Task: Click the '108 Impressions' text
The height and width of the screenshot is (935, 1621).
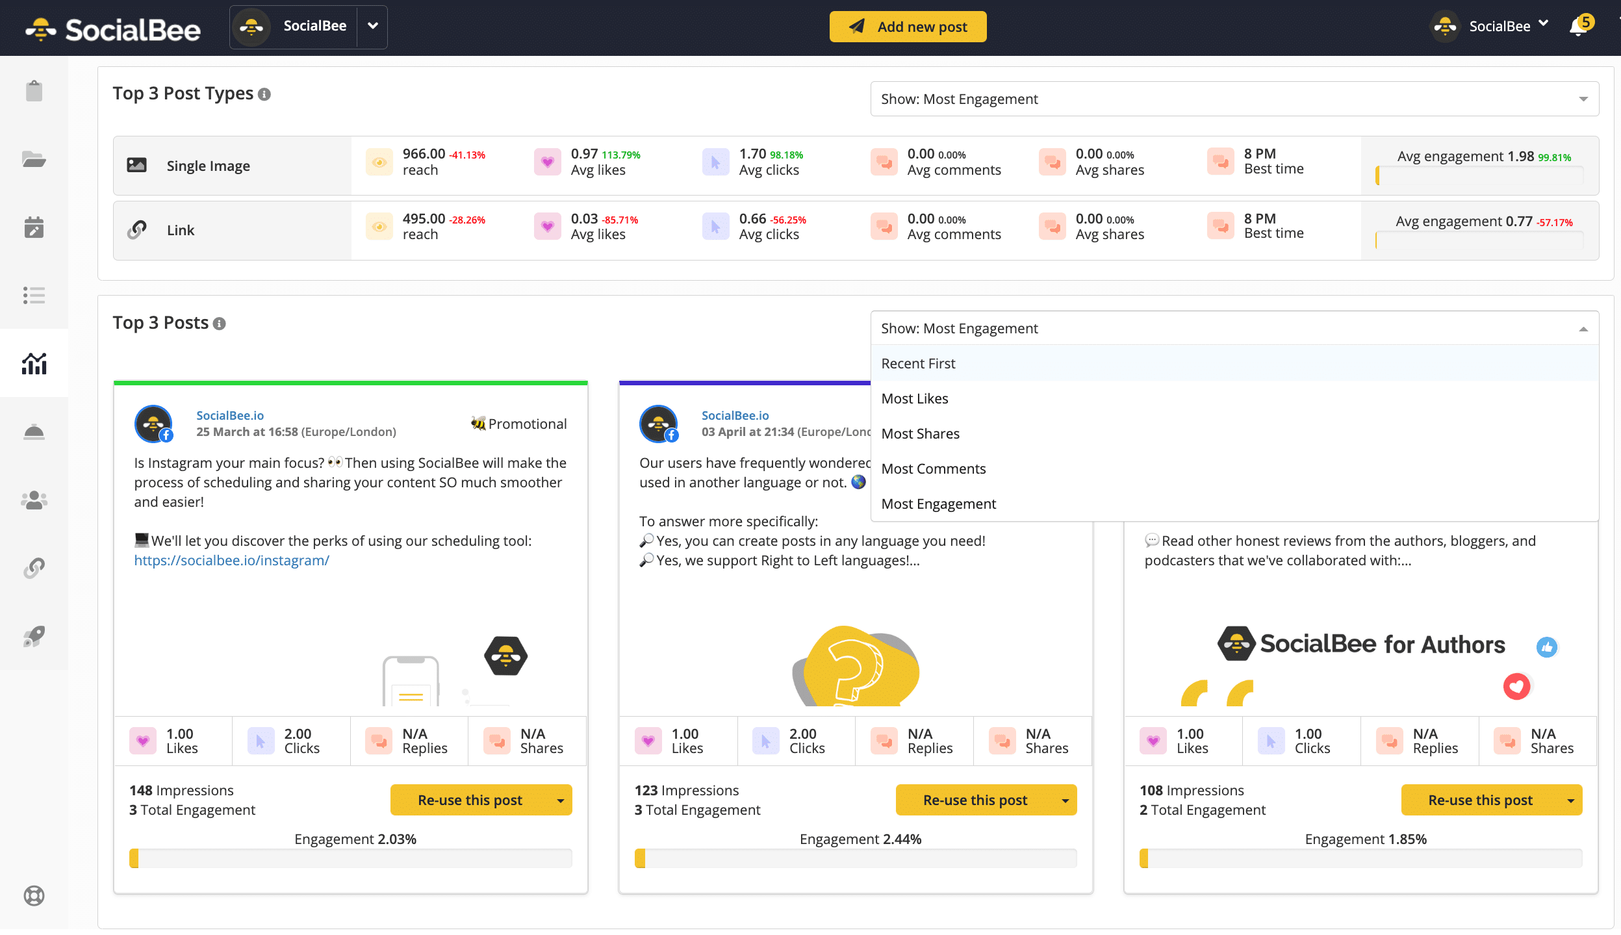Action: (1192, 790)
